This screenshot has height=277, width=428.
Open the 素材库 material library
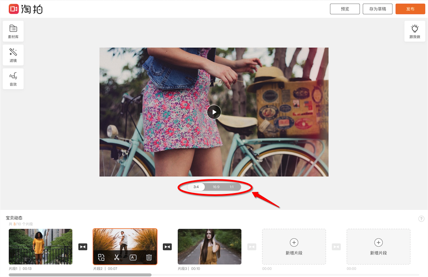pos(13,31)
